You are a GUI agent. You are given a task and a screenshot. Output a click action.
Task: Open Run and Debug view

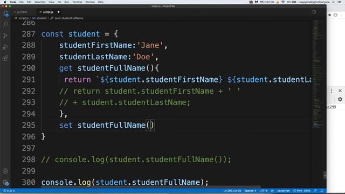click(5, 47)
